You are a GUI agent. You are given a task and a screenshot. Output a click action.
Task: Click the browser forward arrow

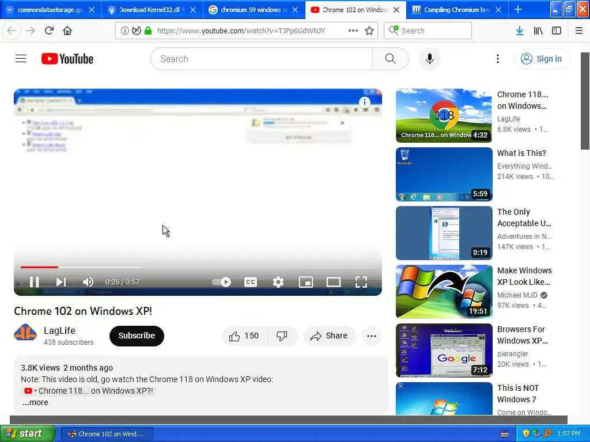(x=31, y=31)
